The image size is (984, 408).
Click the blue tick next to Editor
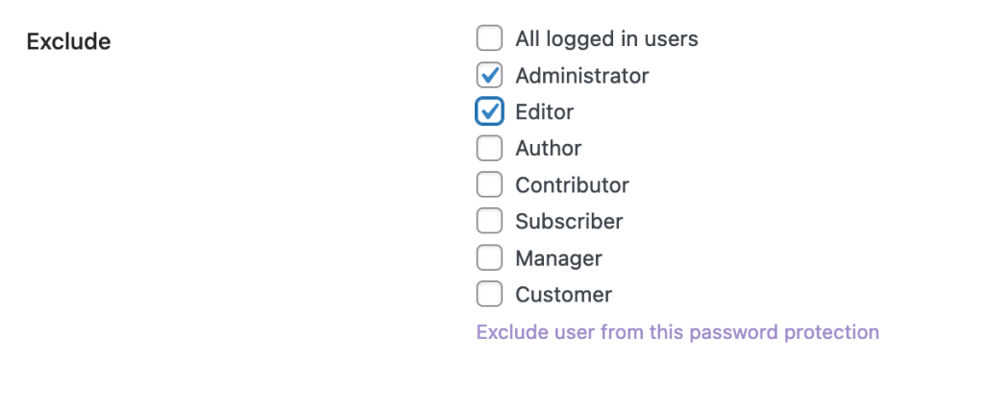(x=490, y=111)
